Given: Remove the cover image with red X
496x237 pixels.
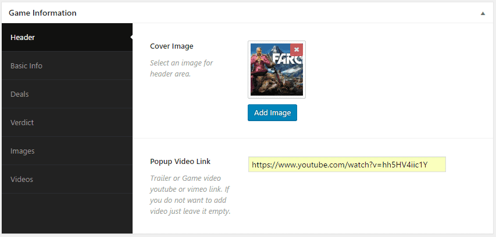Looking at the screenshot, I should [296, 50].
